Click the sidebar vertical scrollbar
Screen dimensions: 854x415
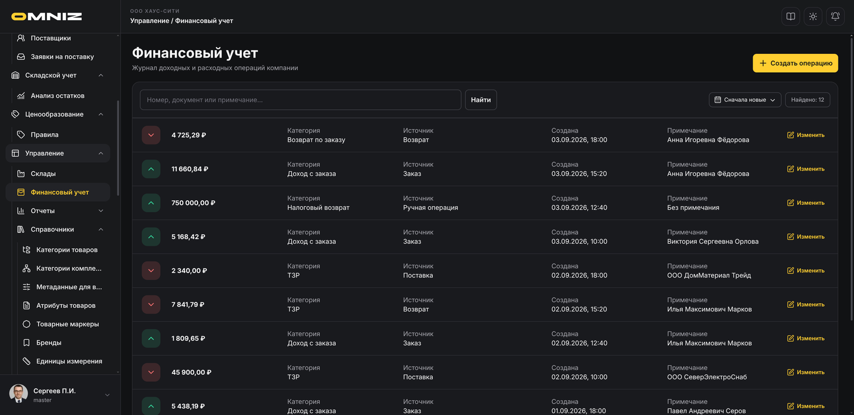(x=118, y=148)
